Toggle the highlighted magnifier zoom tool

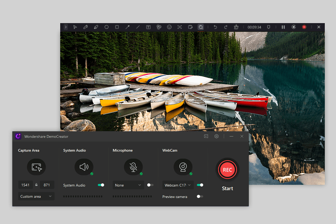click(201, 27)
